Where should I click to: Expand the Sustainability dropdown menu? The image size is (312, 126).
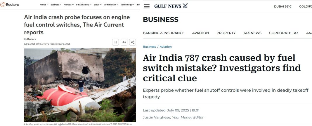click(84, 5)
